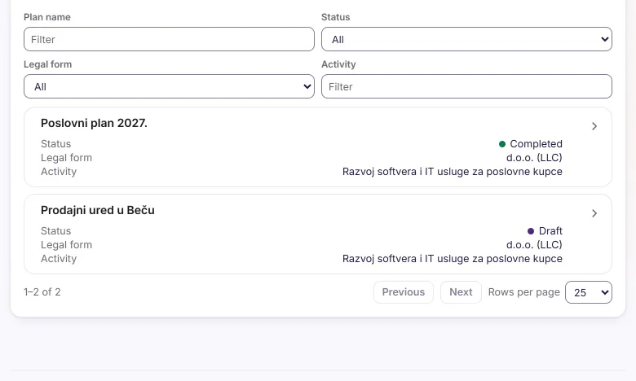The image size is (636, 381).
Task: Go to the Next page
Action: [461, 292]
